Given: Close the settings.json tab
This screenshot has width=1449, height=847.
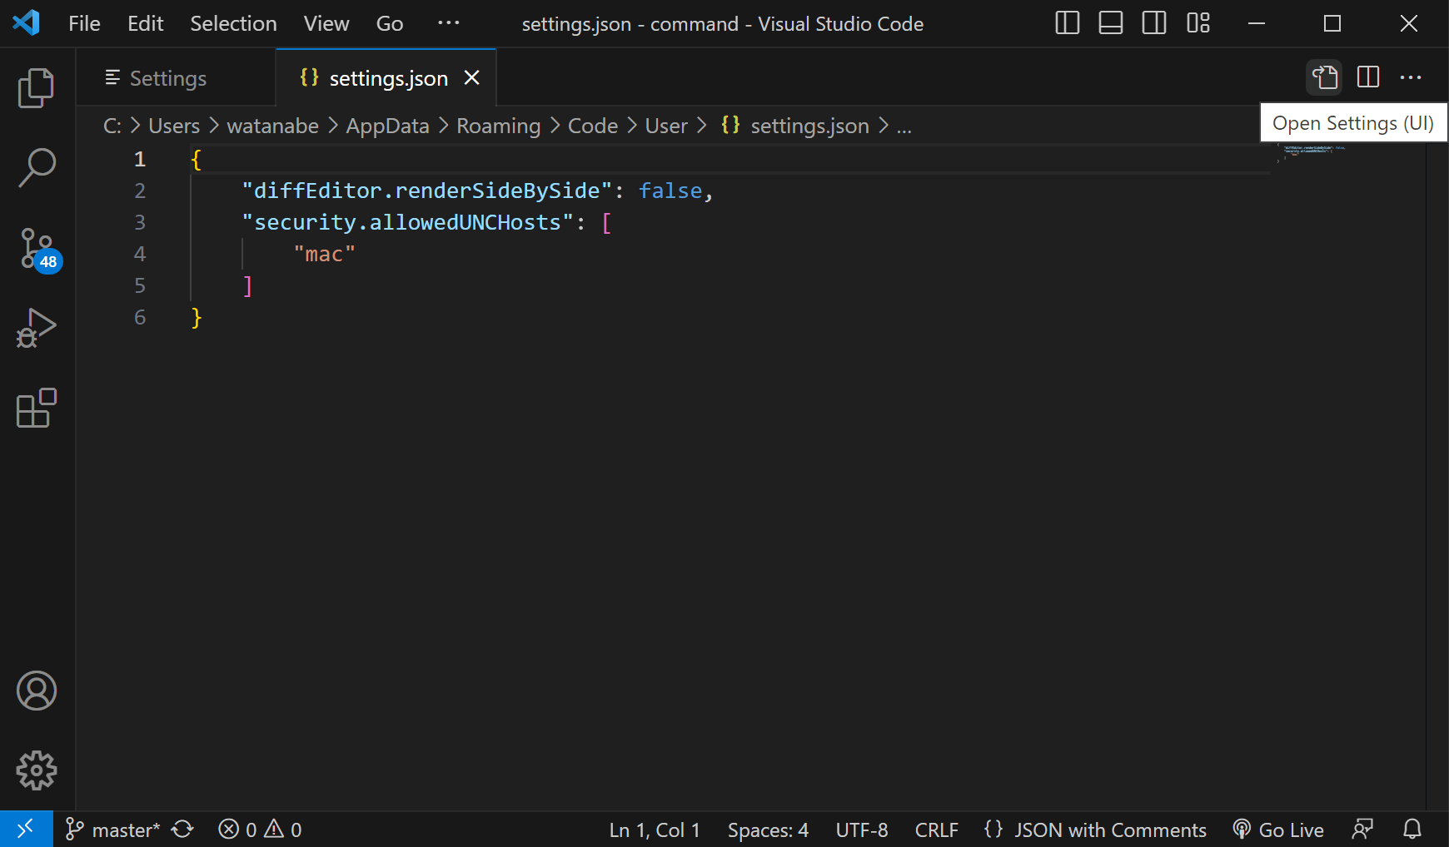Looking at the screenshot, I should pyautogui.click(x=471, y=77).
